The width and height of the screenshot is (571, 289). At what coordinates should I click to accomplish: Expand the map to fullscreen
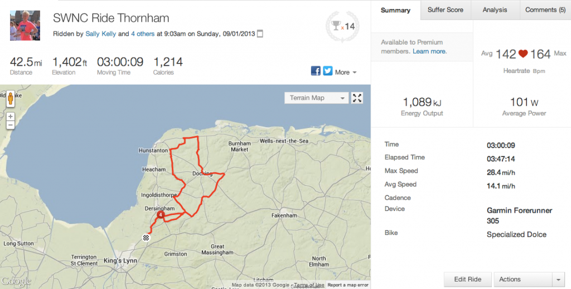(x=357, y=98)
